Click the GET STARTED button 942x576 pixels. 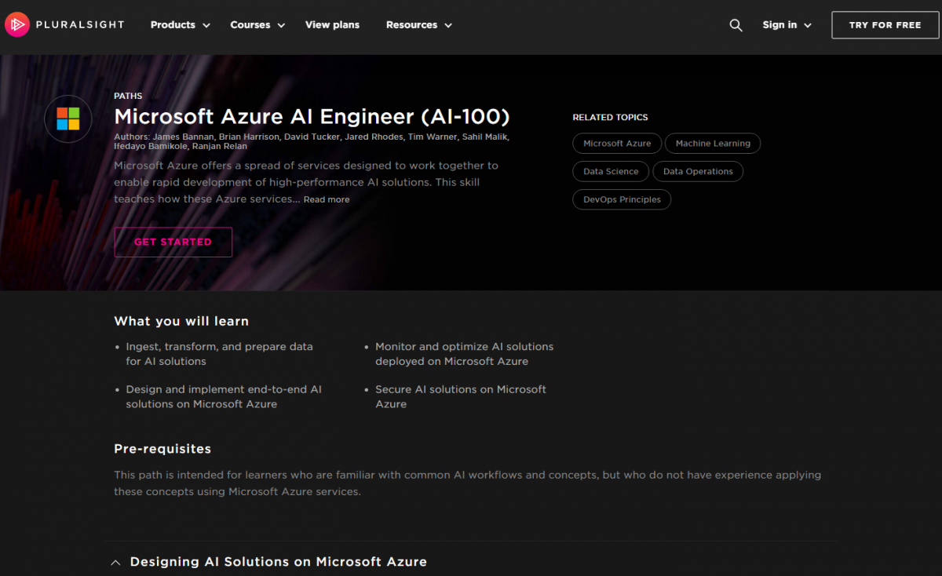click(173, 242)
